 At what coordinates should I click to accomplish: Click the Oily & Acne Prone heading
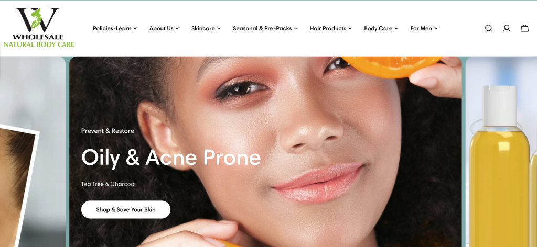click(x=171, y=158)
